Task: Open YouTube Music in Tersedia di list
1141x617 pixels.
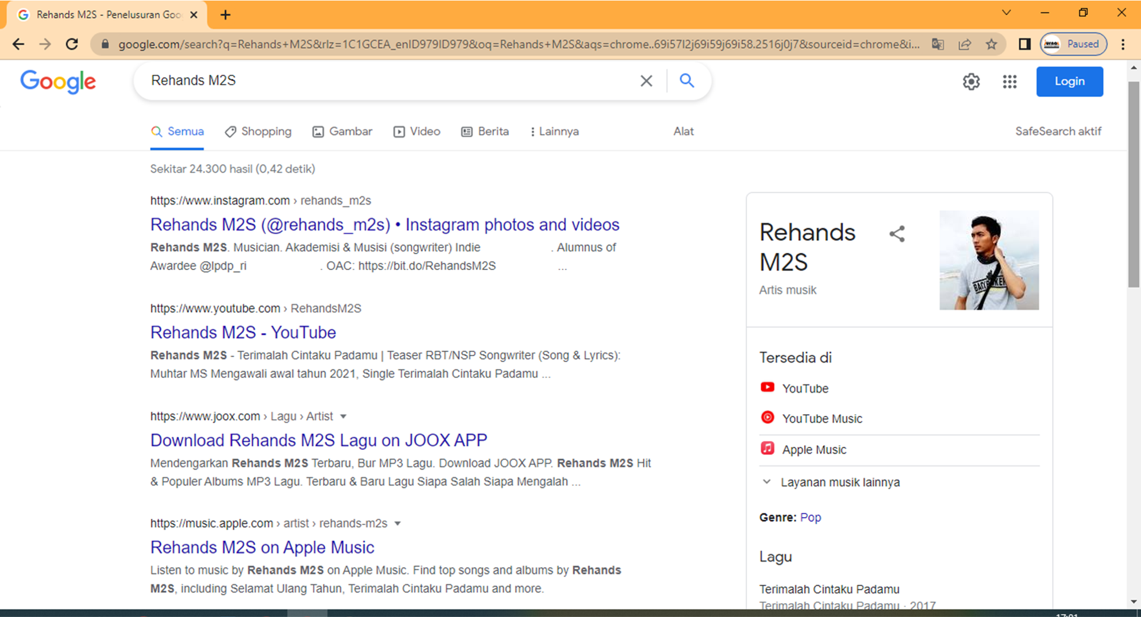Action: point(811,418)
